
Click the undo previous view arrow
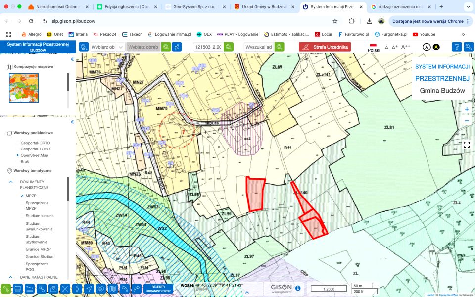point(125,289)
